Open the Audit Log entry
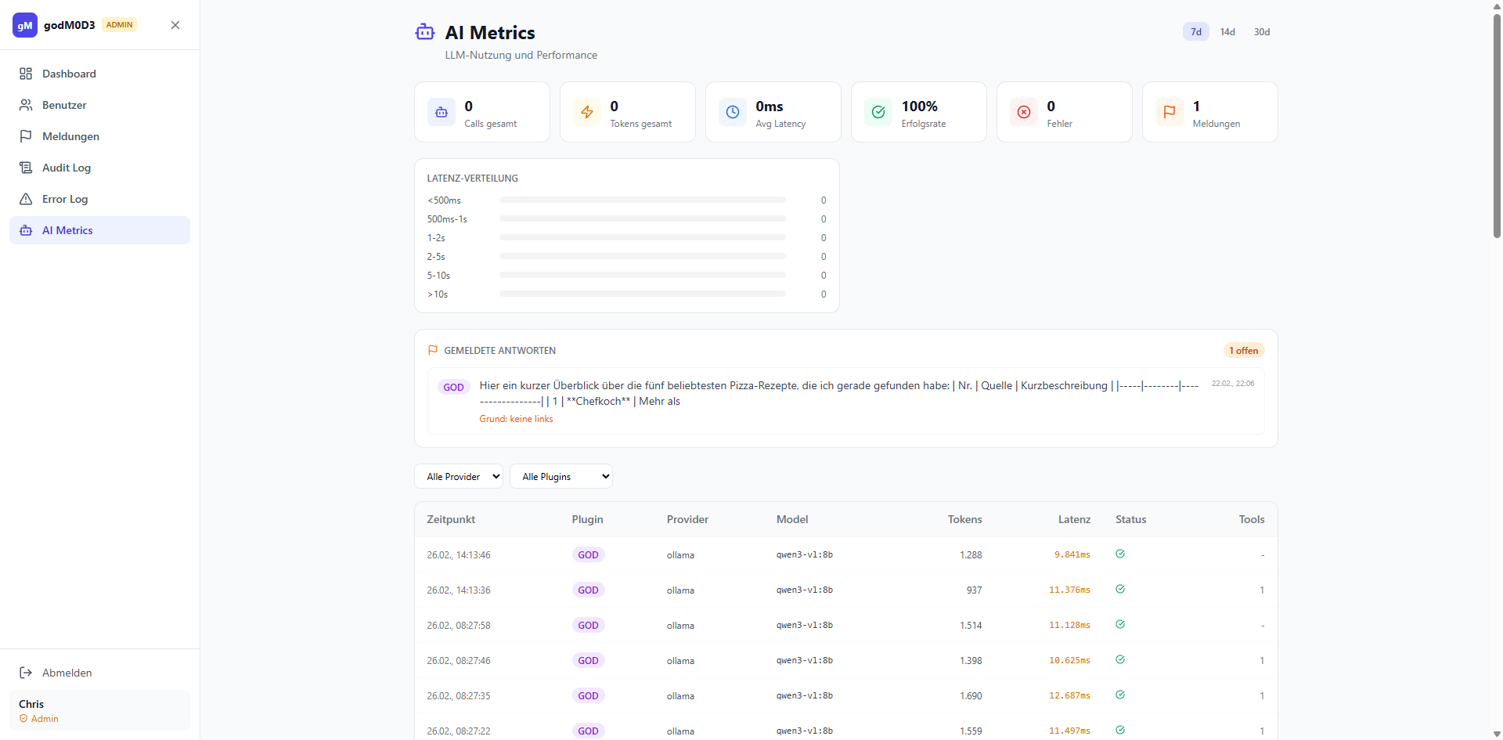This screenshot has height=740, width=1503. click(67, 168)
